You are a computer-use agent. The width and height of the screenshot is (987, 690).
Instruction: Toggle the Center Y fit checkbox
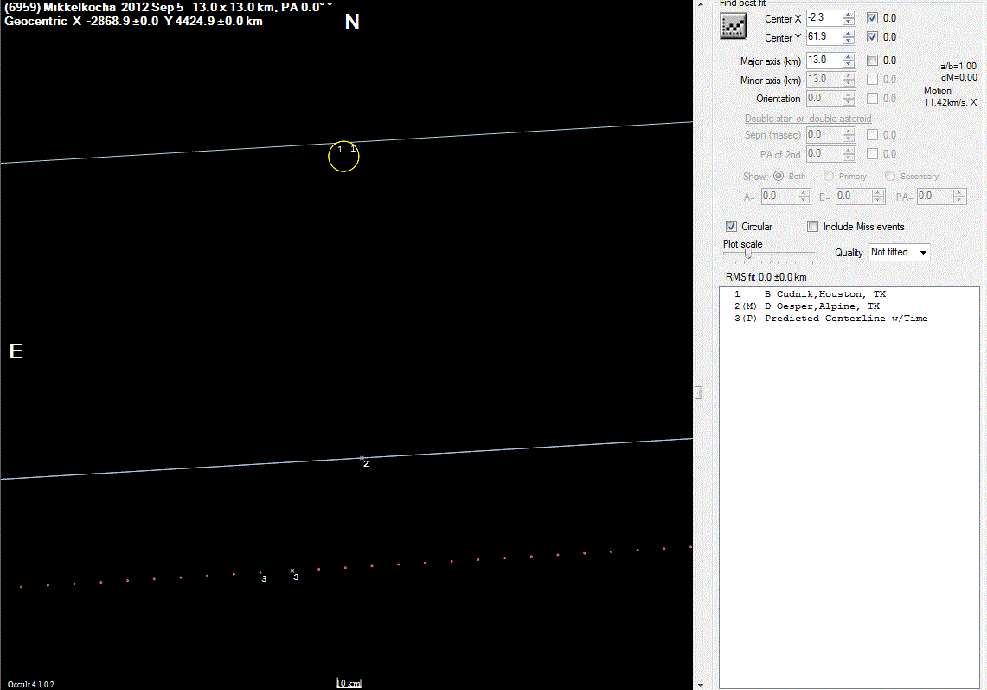[873, 37]
